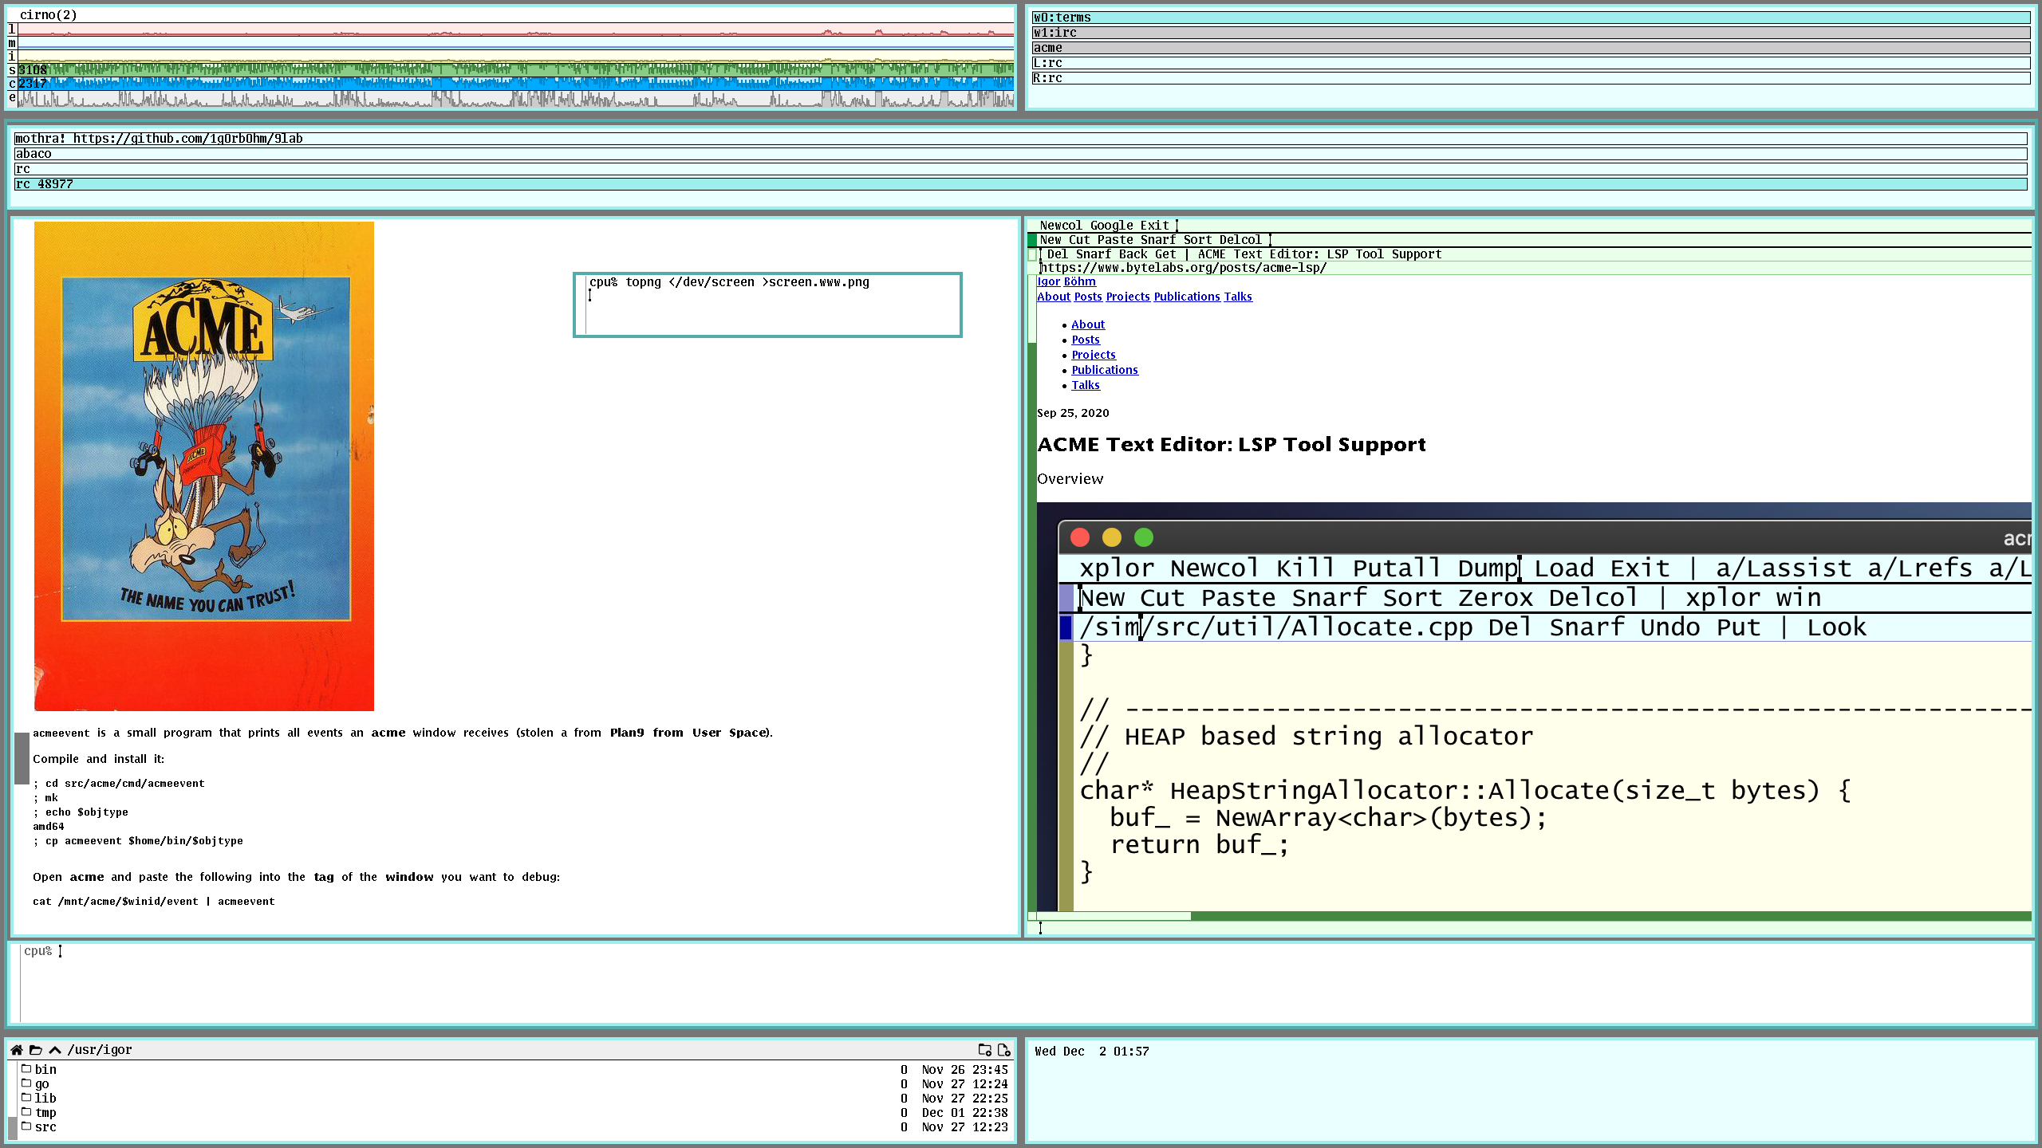Execute Snarf in the column tag
Image resolution: width=2042 pixels, height=1148 pixels.
tap(1158, 240)
